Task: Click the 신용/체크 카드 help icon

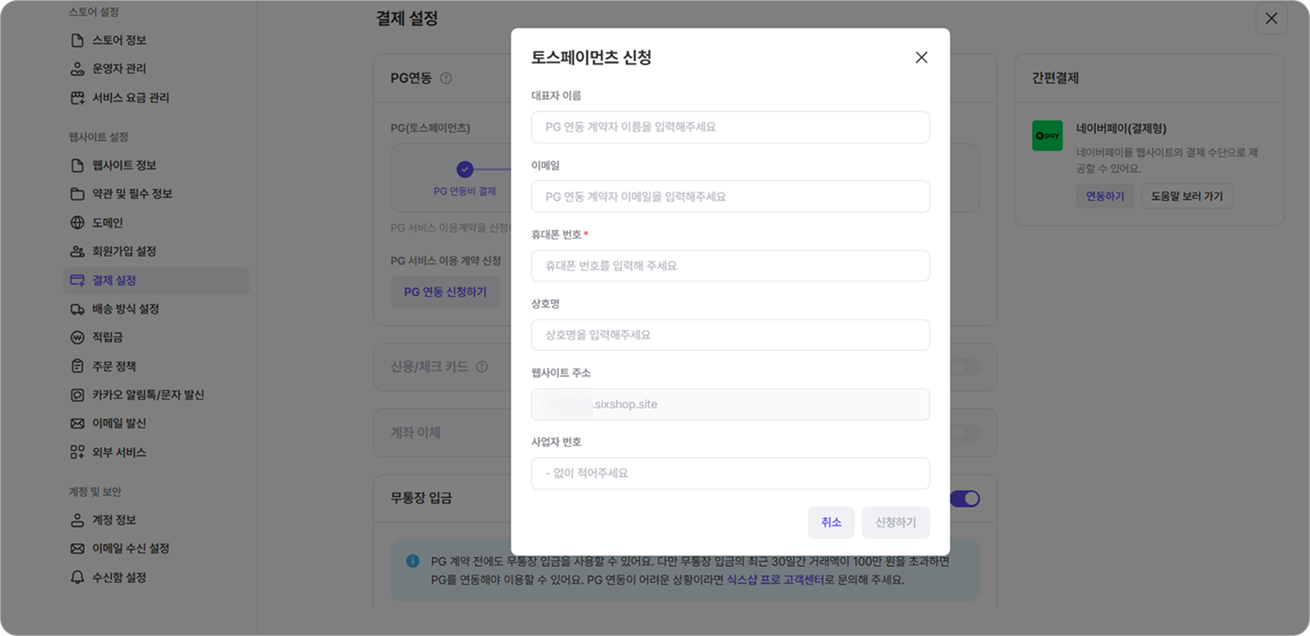Action: [482, 367]
